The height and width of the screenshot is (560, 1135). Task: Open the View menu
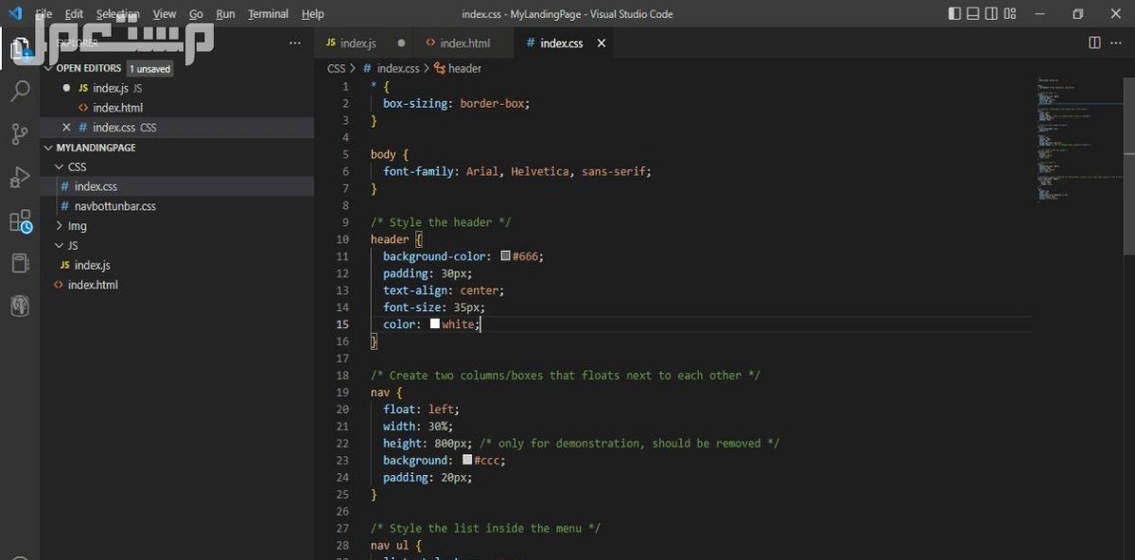click(165, 14)
